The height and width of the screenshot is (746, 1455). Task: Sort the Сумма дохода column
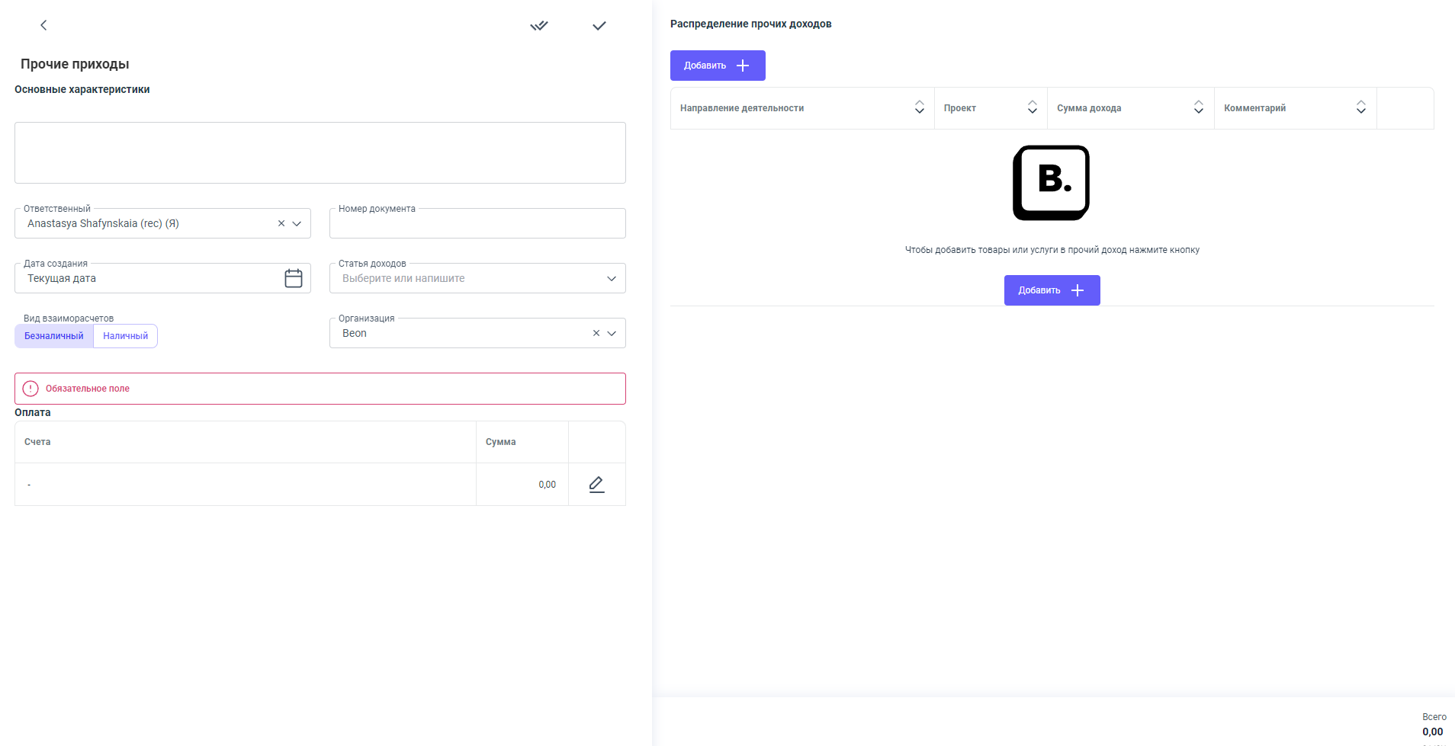click(1198, 107)
